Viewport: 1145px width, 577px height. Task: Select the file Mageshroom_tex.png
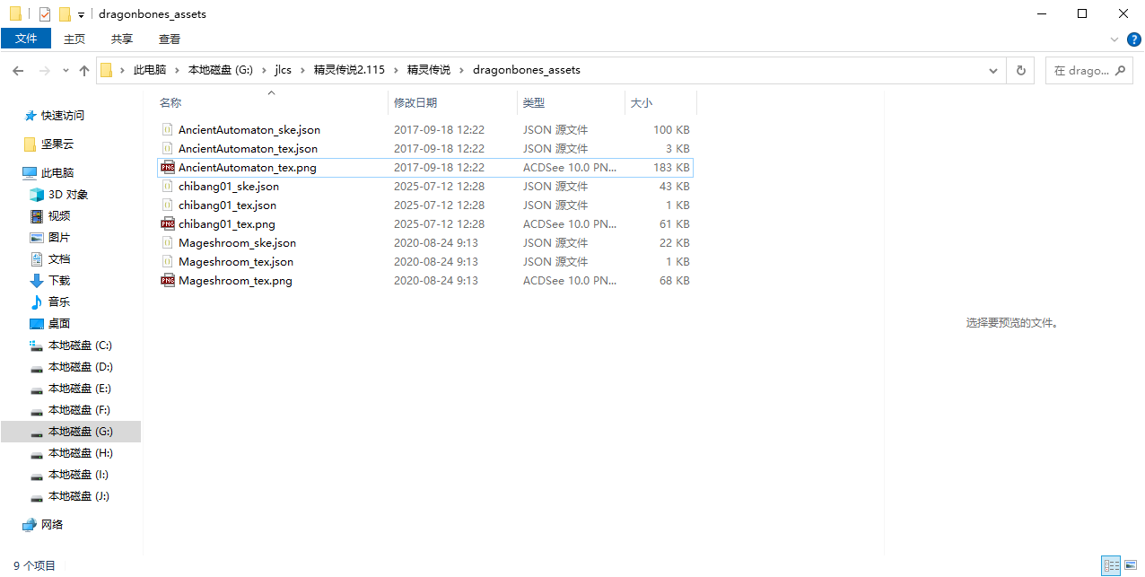(235, 281)
